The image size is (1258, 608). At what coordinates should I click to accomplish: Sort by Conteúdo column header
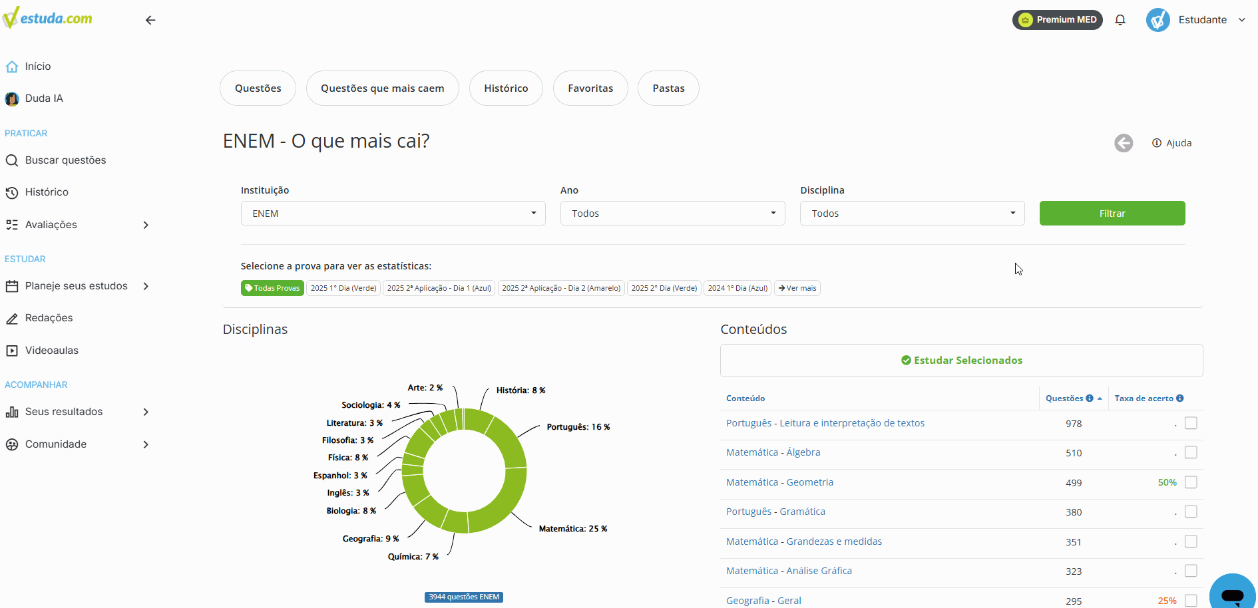[745, 398]
